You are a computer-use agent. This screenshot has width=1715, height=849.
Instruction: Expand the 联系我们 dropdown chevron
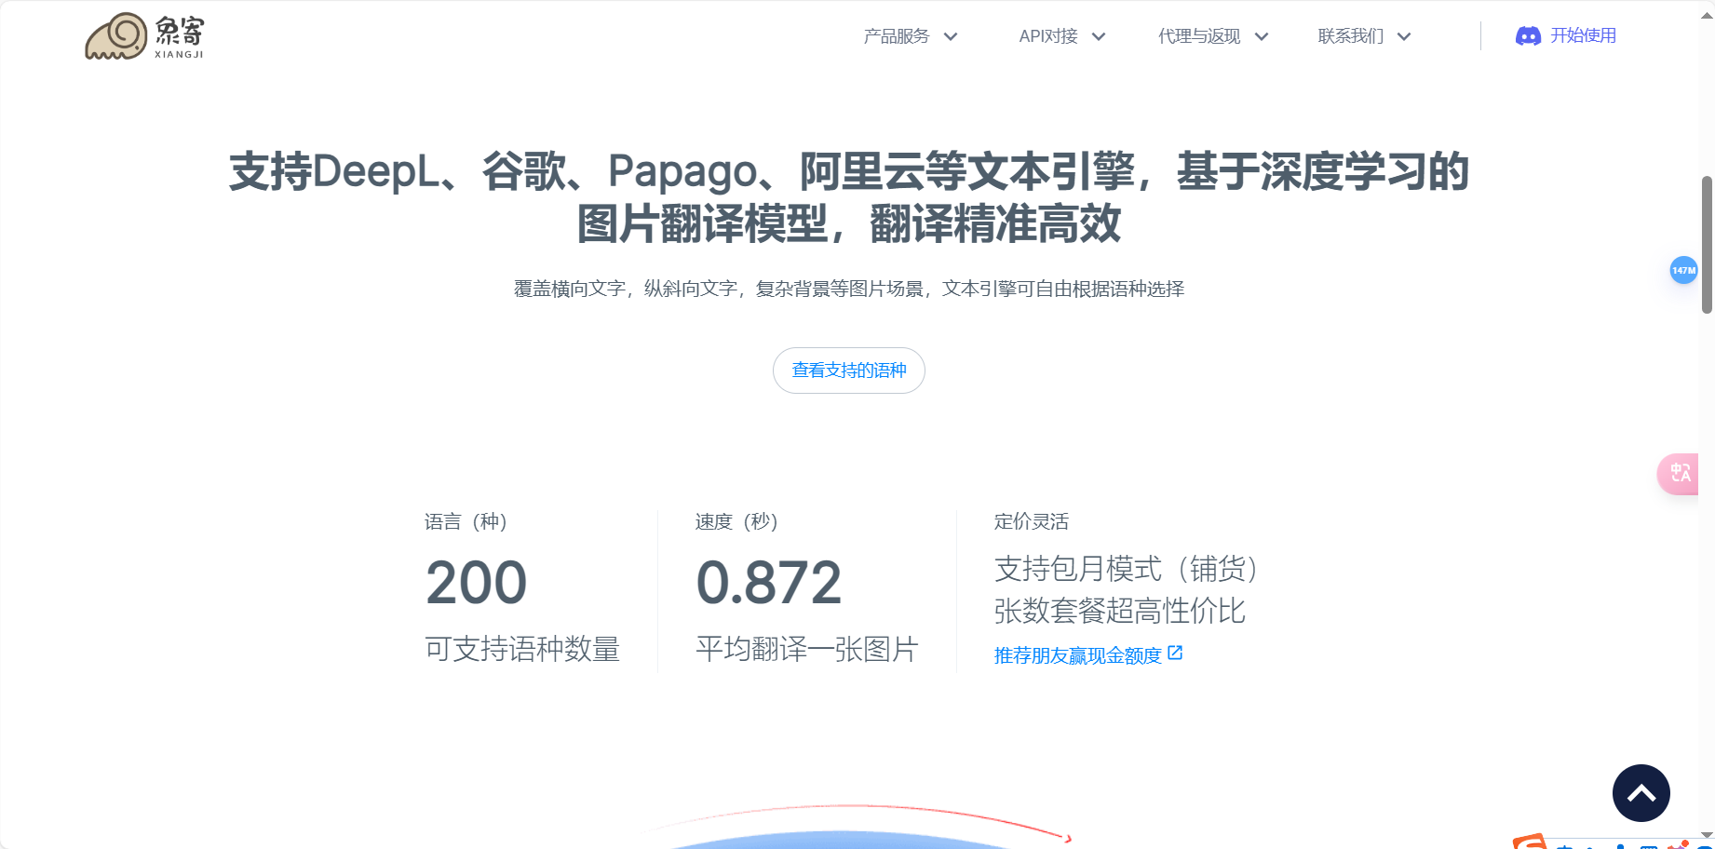pos(1403,36)
